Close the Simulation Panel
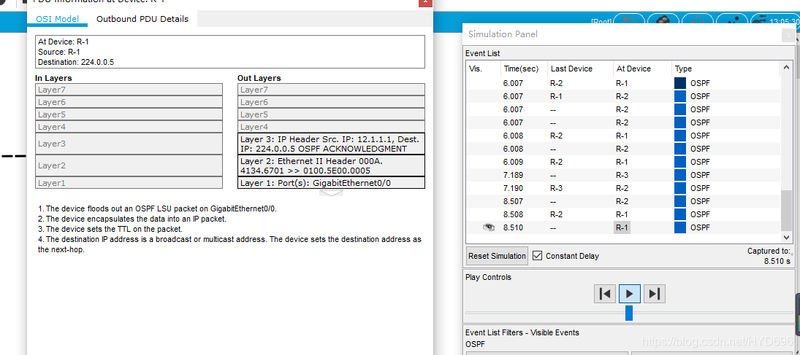The image size is (800, 355). [x=790, y=35]
